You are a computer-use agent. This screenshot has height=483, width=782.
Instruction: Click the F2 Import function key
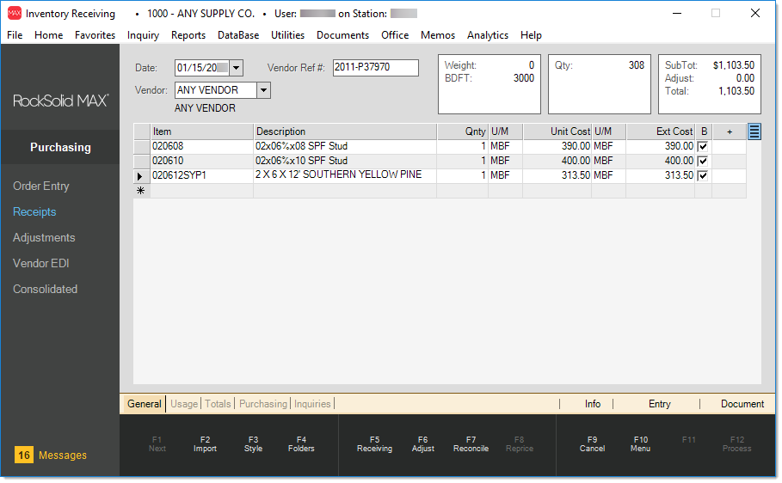pos(205,444)
